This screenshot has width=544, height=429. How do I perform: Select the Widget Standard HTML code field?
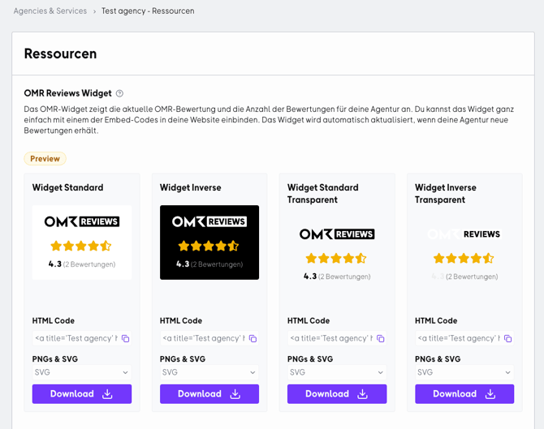(76, 338)
